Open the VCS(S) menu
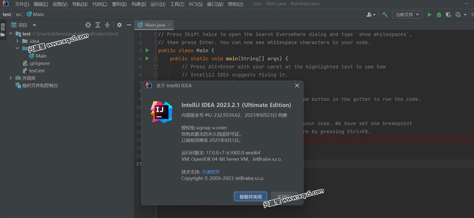Image resolution: width=474 pixels, height=218 pixels. 196,4
